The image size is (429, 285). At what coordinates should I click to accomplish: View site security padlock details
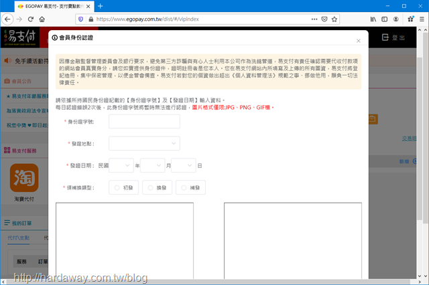click(91, 19)
